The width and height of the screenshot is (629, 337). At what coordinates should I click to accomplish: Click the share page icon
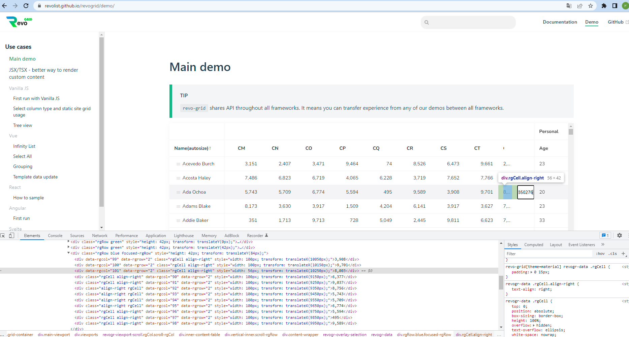tap(580, 6)
